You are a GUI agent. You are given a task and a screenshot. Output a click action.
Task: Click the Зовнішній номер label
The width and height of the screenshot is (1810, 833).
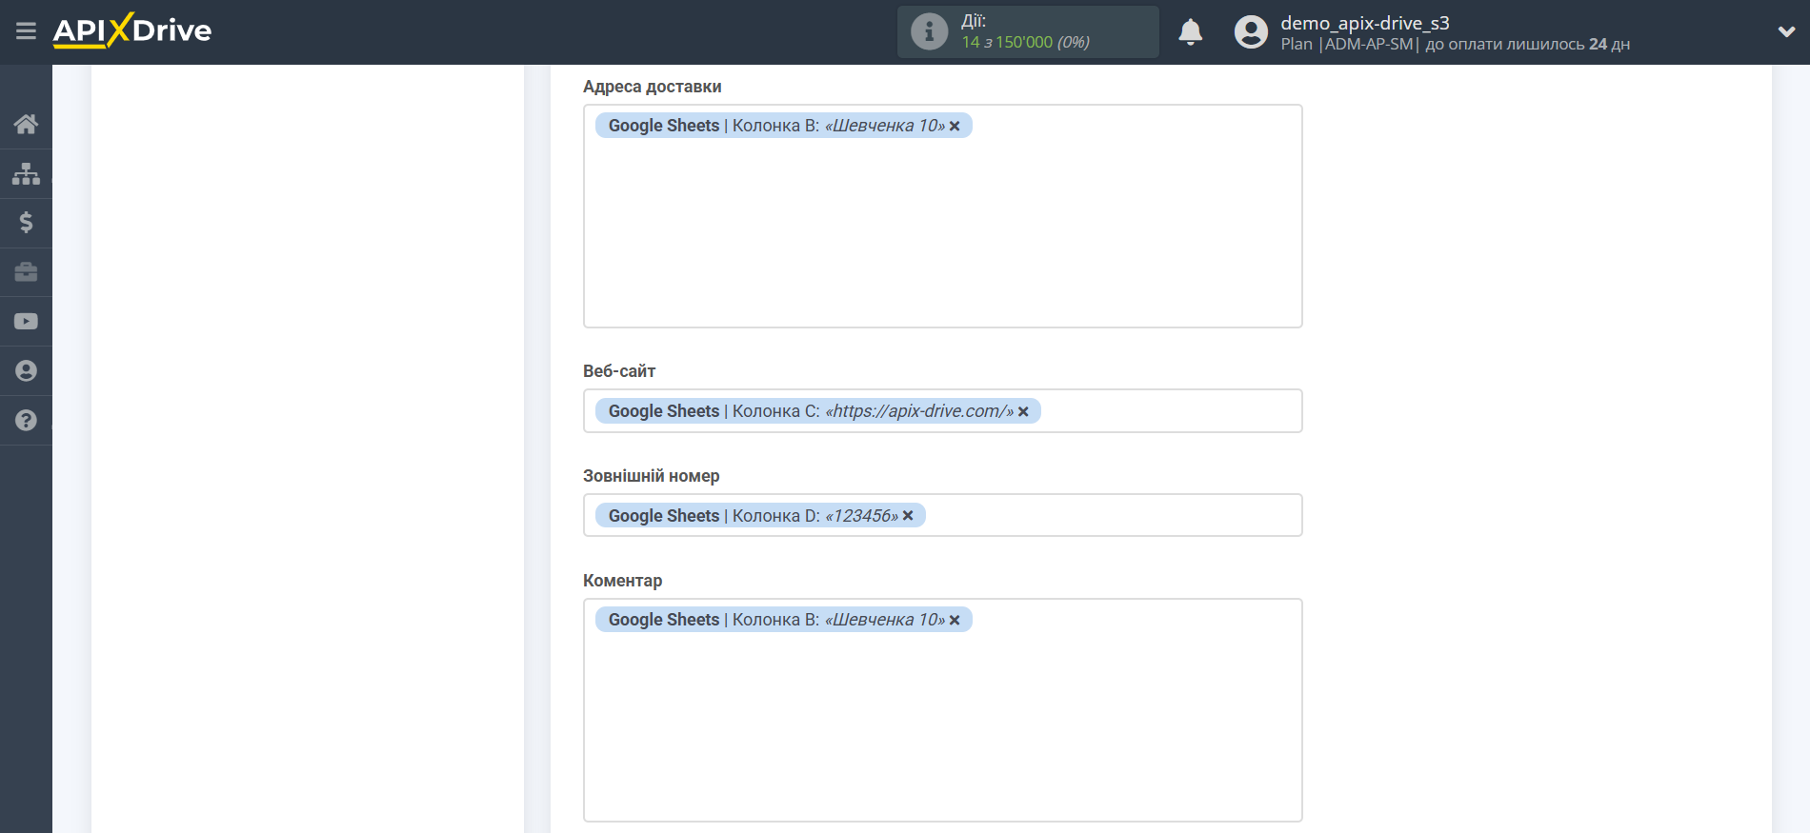pos(652,476)
